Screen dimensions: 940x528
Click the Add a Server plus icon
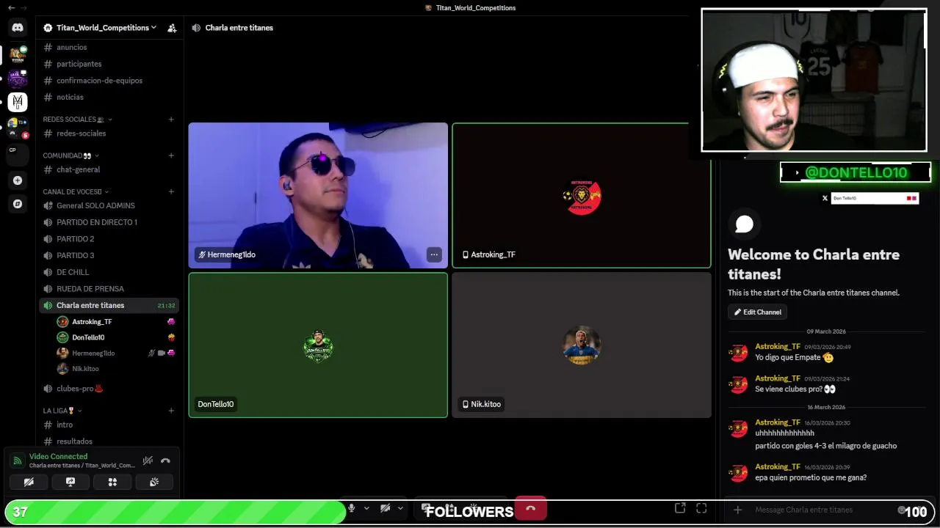[18, 180]
